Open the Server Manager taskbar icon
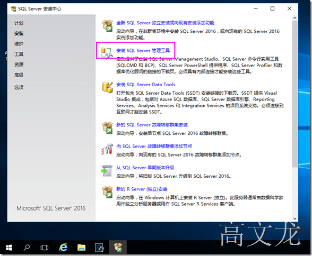Screen dimensions: 312x256 pyautogui.click(x=99, y=248)
